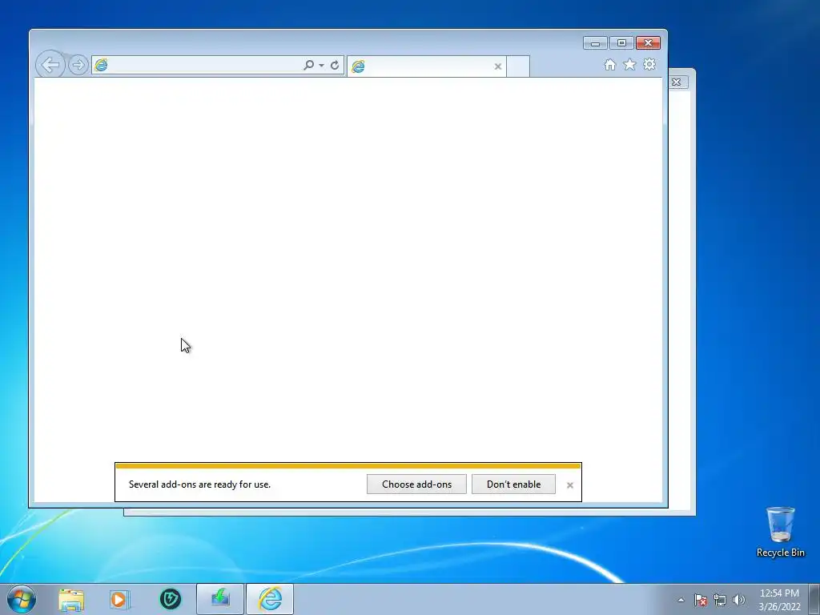This screenshot has width=820, height=615.
Task: Open Favorites with the star icon
Action: [629, 64]
